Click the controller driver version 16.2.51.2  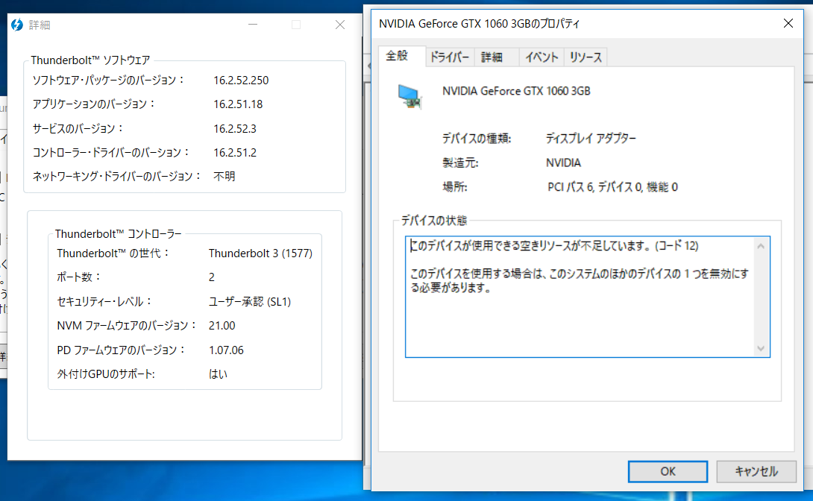[235, 152]
